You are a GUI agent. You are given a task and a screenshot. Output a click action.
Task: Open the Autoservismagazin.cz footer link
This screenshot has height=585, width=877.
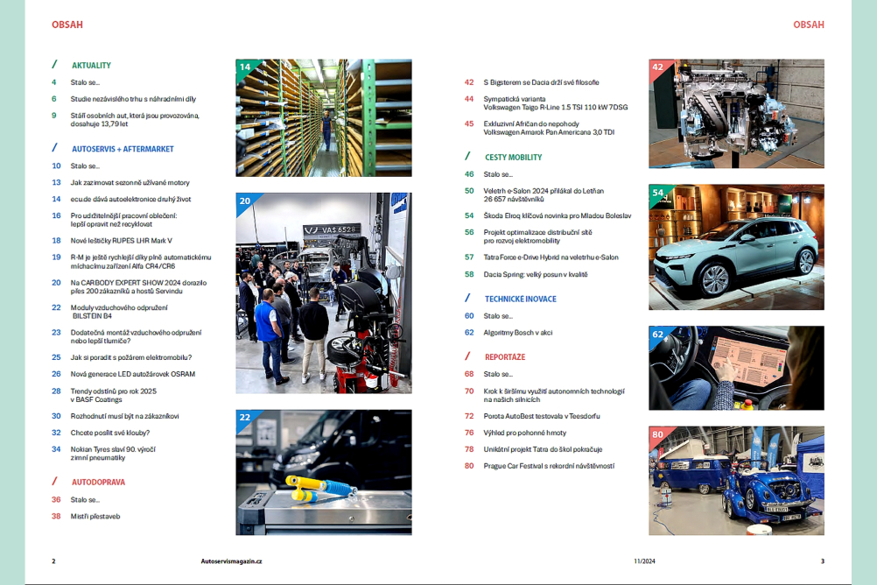point(232,561)
